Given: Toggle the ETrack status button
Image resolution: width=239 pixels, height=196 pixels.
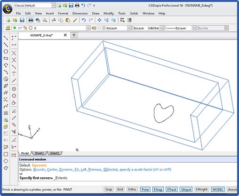Looking at the screenshot, I should click(x=172, y=189).
